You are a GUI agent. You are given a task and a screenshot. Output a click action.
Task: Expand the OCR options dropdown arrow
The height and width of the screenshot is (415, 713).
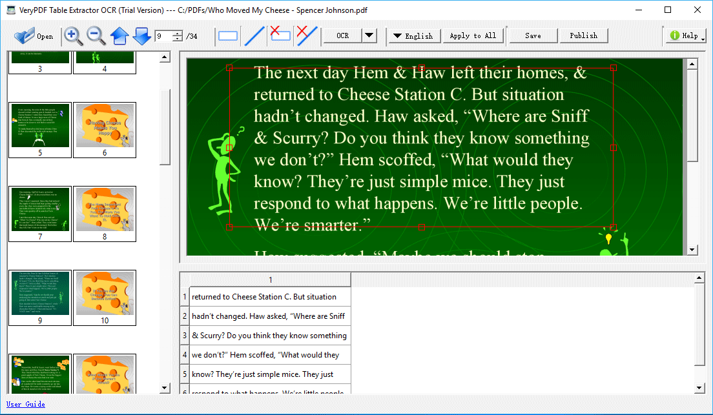[369, 35]
